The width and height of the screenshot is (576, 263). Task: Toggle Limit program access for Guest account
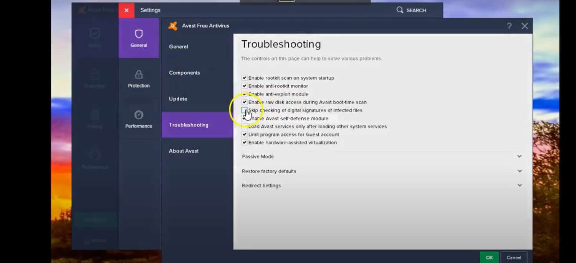tap(244, 135)
